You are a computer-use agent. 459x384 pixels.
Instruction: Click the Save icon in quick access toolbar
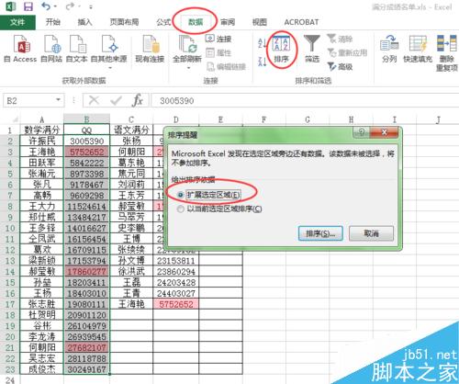pyautogui.click(x=28, y=6)
